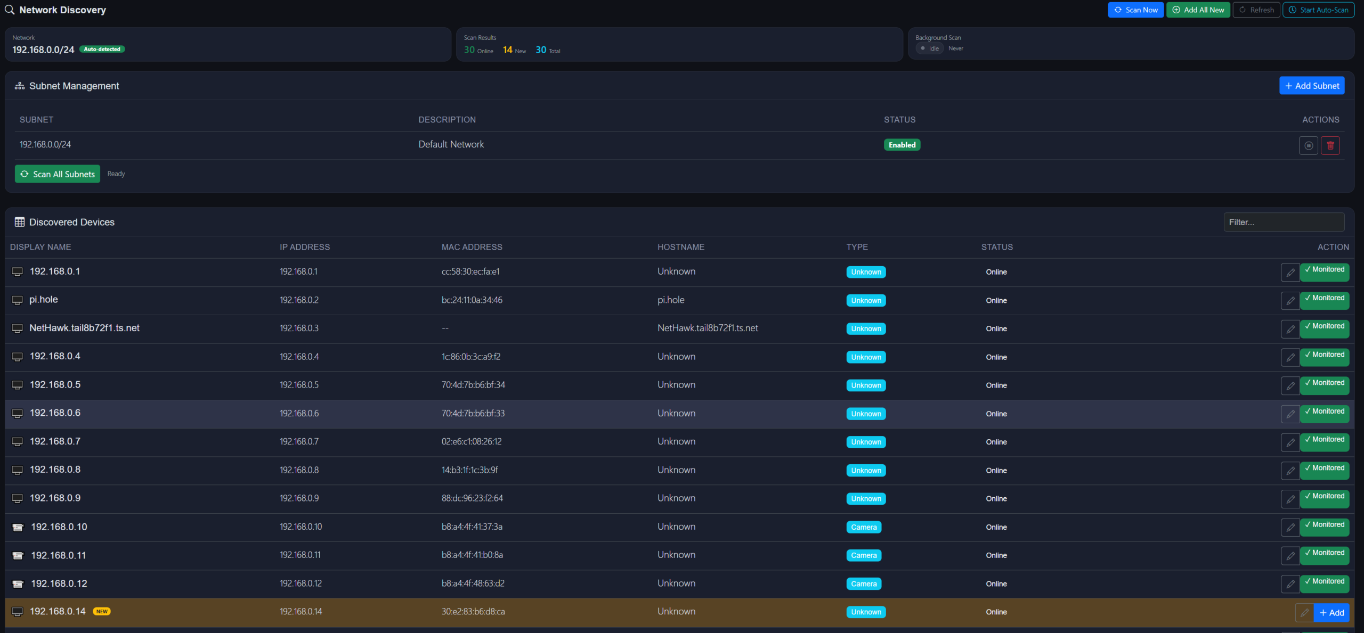This screenshot has height=633, width=1364.
Task: Toggle Monitored for NetHawk.tail8b72f1.ts.net
Action: [1324, 329]
